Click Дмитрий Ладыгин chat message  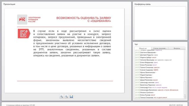point(146,55)
